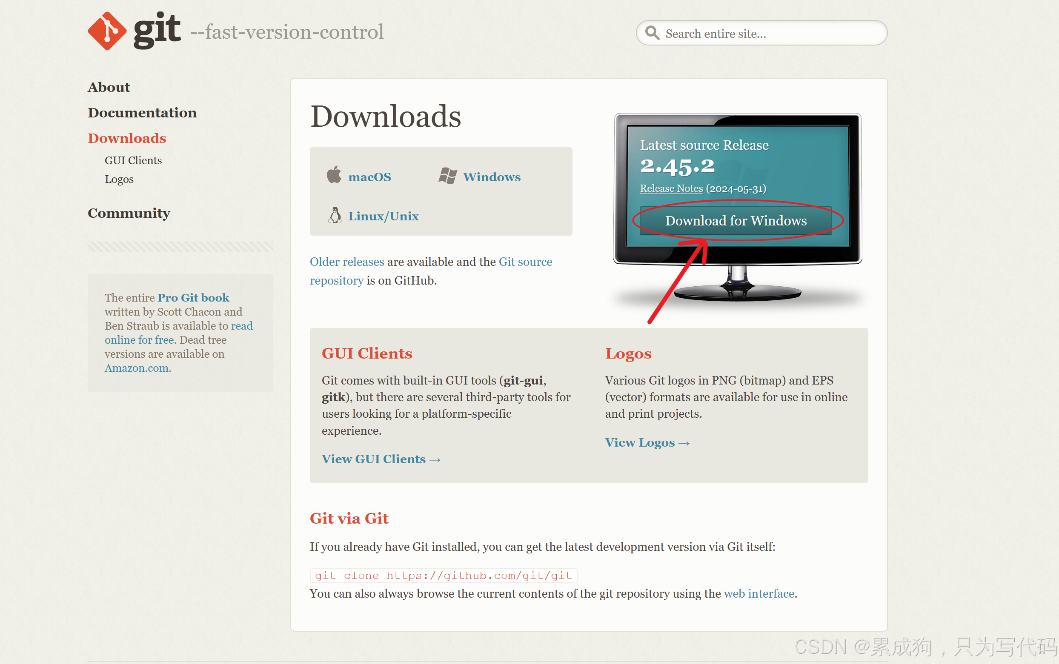Viewport: 1059px width, 664px height.
Task: Click the (2024-05-31) release date
Action: click(736, 188)
